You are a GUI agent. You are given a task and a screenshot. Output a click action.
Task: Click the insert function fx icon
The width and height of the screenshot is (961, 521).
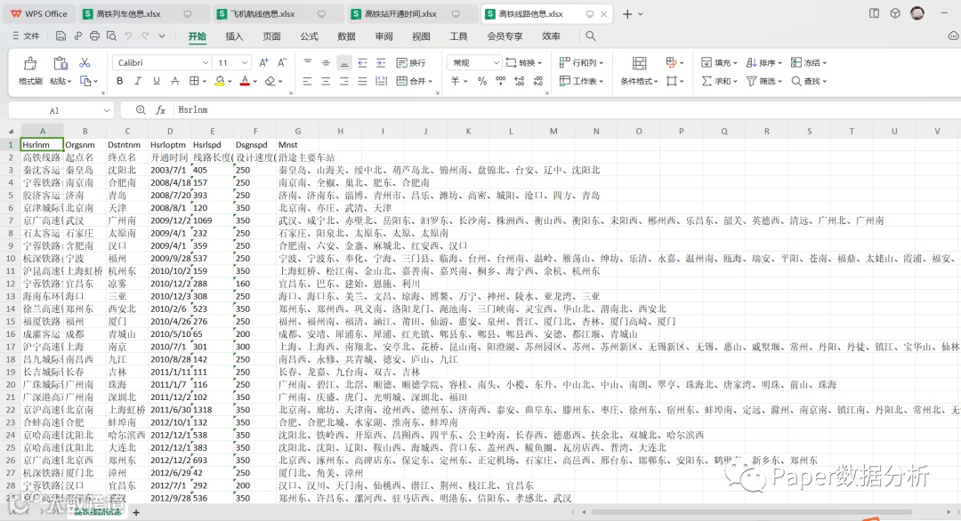click(160, 109)
